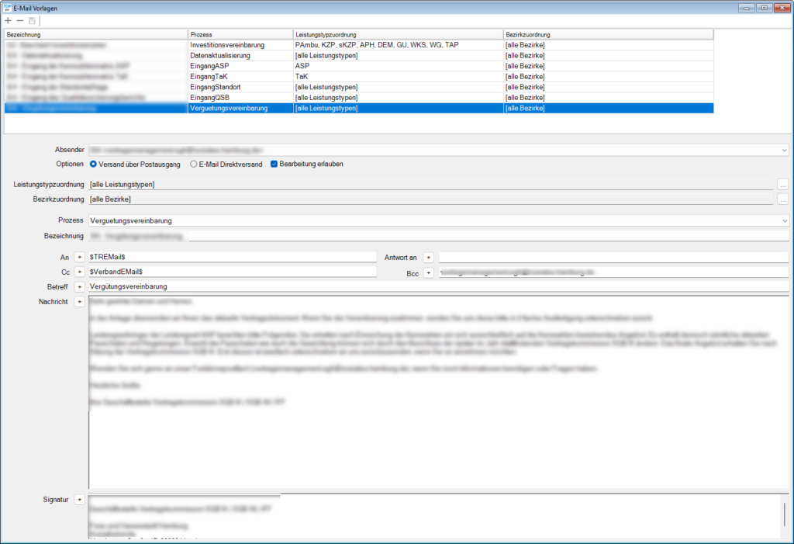Open the Absender dropdown
Image resolution: width=794 pixels, height=544 pixels.
(784, 150)
